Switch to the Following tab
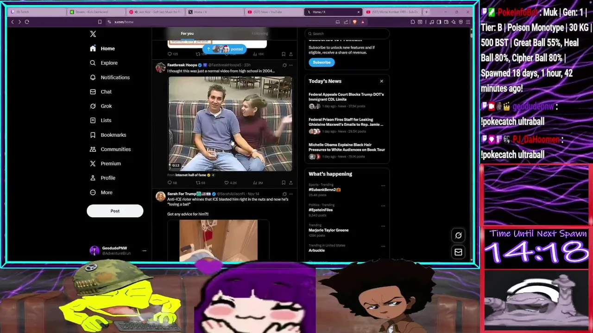The image size is (593, 333). [260, 33]
